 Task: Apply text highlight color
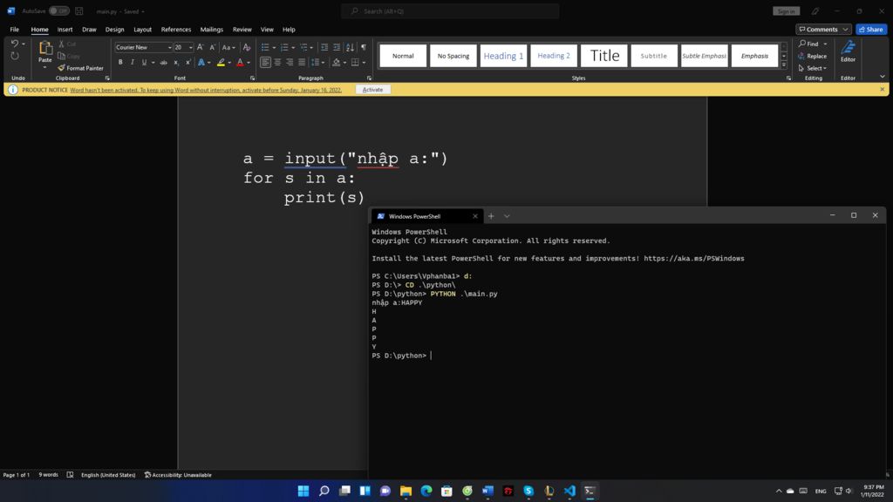[221, 62]
